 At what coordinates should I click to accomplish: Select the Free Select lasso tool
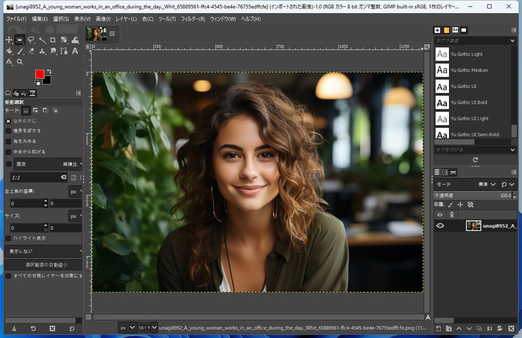(31, 40)
